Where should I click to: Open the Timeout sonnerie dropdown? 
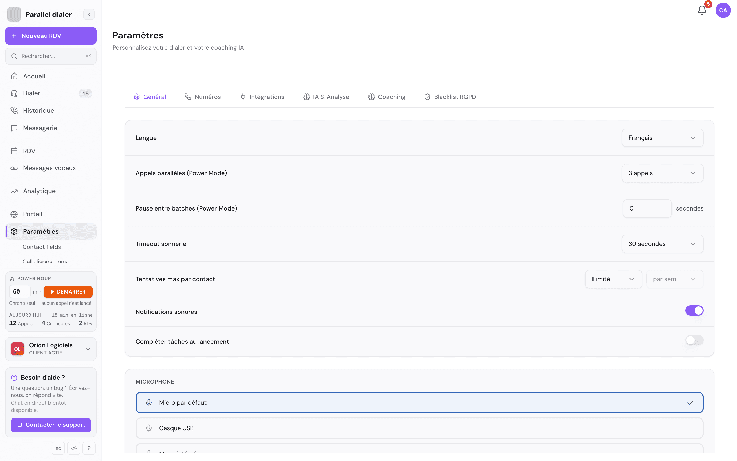click(x=662, y=244)
